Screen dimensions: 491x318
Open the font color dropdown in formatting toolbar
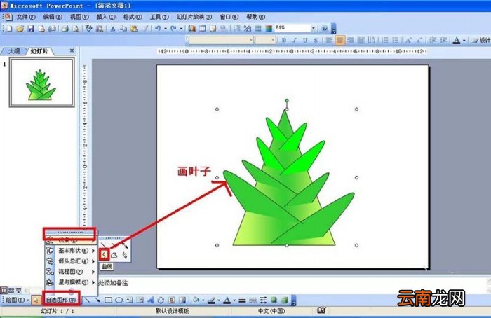(x=464, y=41)
